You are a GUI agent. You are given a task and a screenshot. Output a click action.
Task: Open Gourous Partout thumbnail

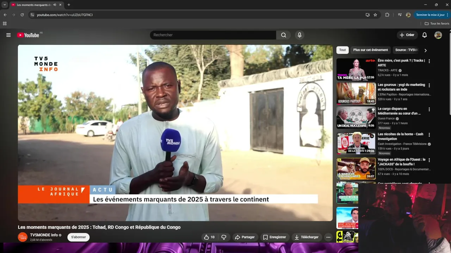click(x=356, y=93)
